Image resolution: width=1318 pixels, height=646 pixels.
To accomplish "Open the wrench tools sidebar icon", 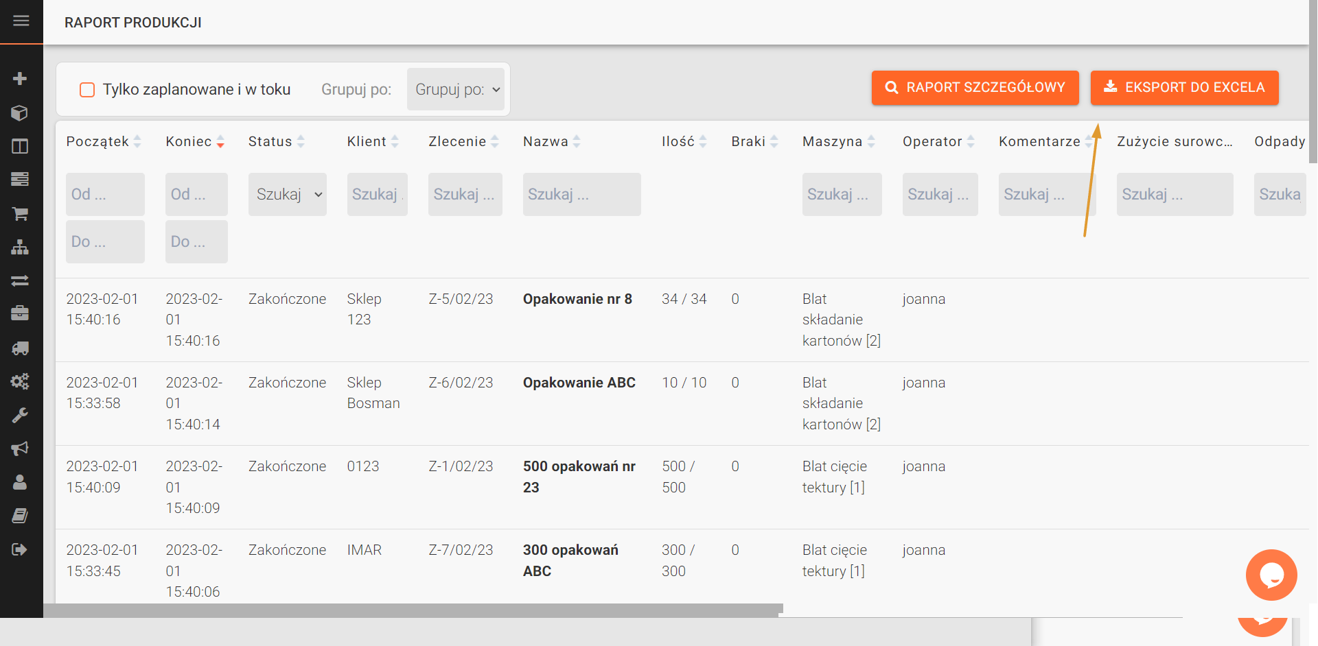I will [20, 416].
